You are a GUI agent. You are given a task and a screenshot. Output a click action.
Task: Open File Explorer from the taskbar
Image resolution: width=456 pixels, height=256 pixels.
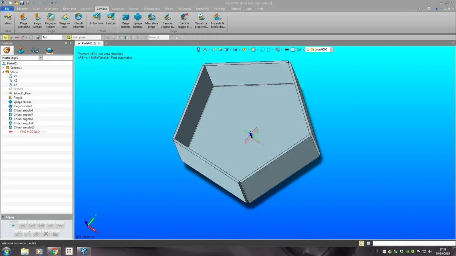pyautogui.click(x=25, y=251)
